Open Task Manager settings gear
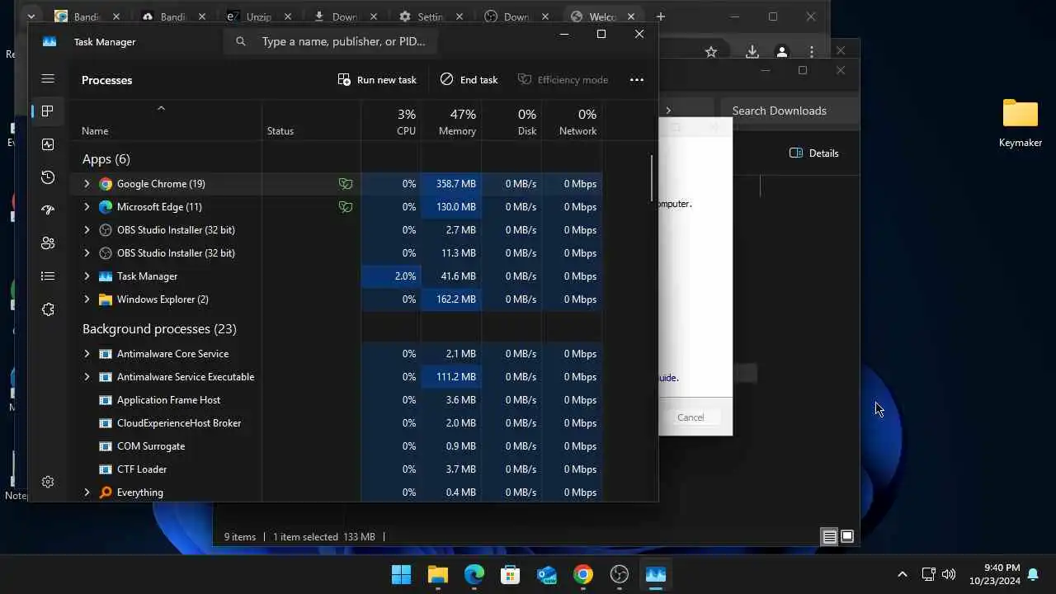 tap(48, 482)
